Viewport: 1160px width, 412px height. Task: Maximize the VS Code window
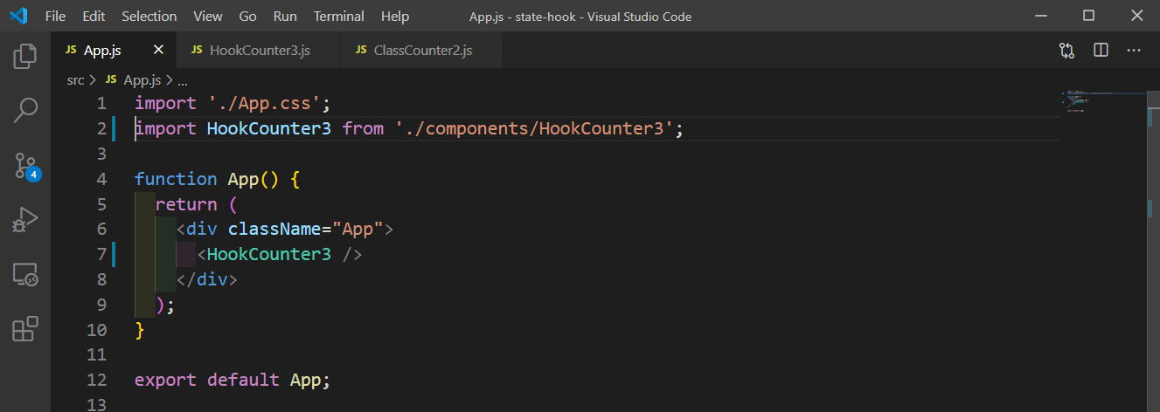(1088, 16)
